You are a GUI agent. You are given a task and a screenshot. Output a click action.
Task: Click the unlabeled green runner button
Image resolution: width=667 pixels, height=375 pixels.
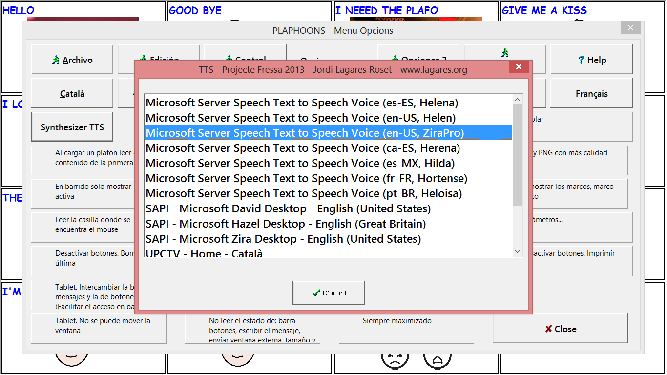coord(505,52)
